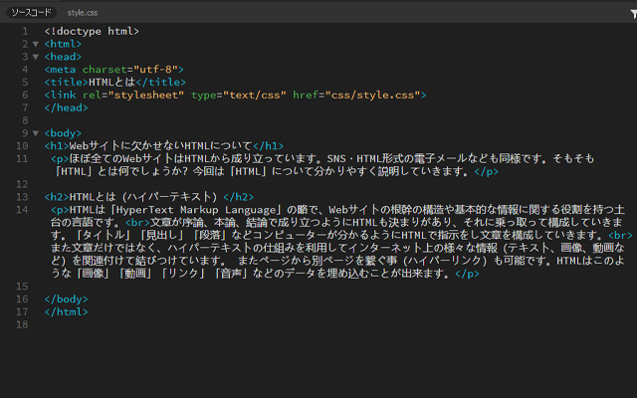Click line number 14 in the gutter
The image size is (637, 398).
tap(21, 210)
